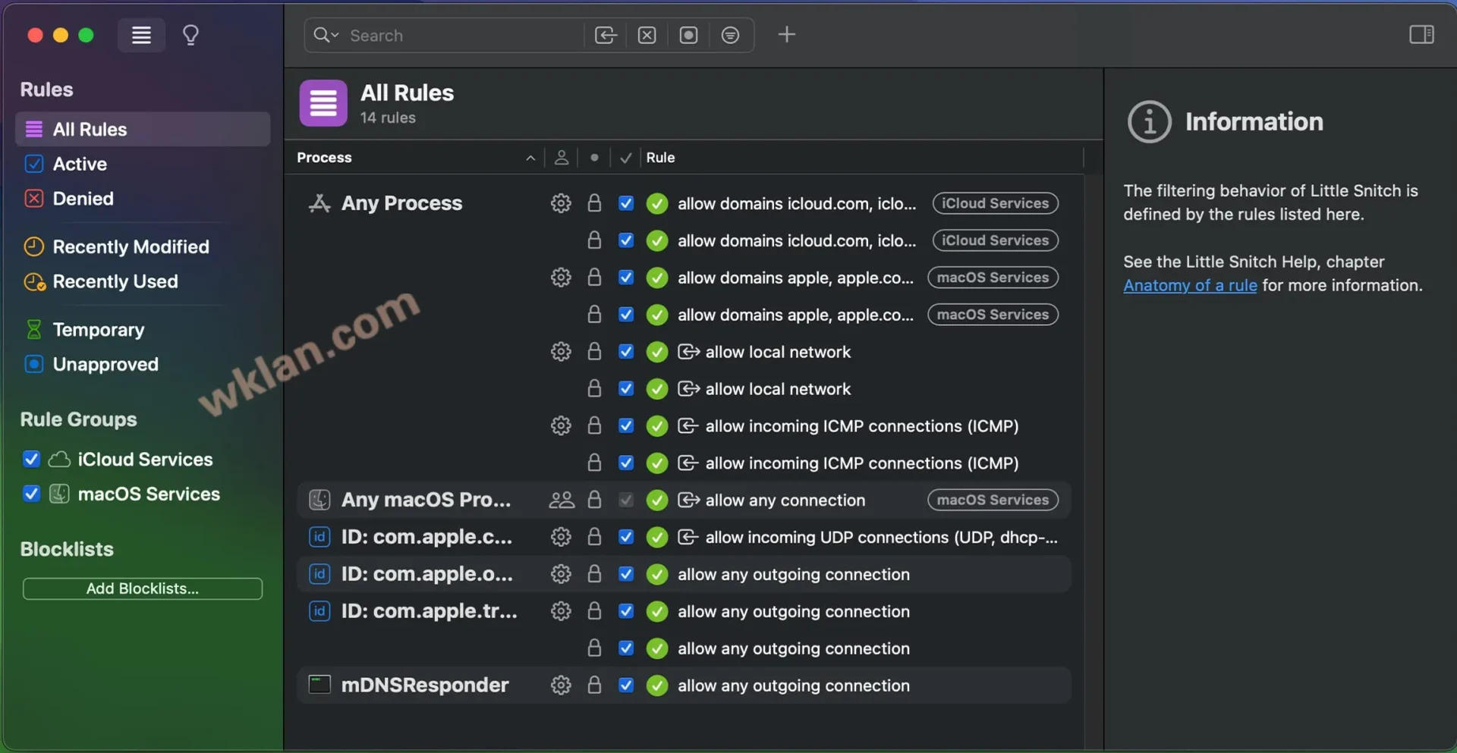
Task: Open Anatomy of a rule help link
Action: click(x=1190, y=285)
